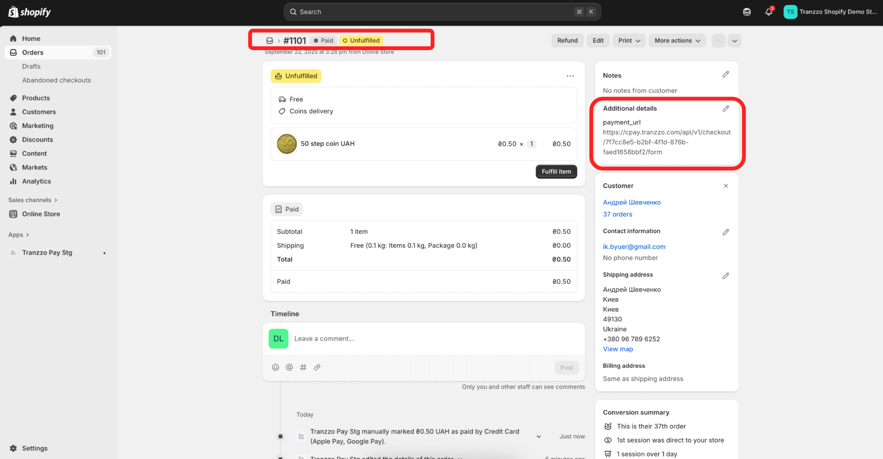The image size is (883, 459).
Task: Click the 50 step coin thumbnail
Action: point(286,144)
